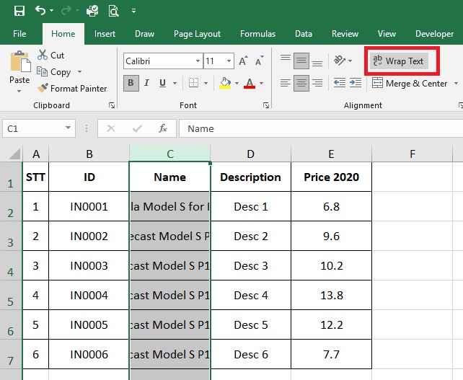The width and height of the screenshot is (463, 380).
Task: Switch to the Draw tab
Action: (144, 34)
